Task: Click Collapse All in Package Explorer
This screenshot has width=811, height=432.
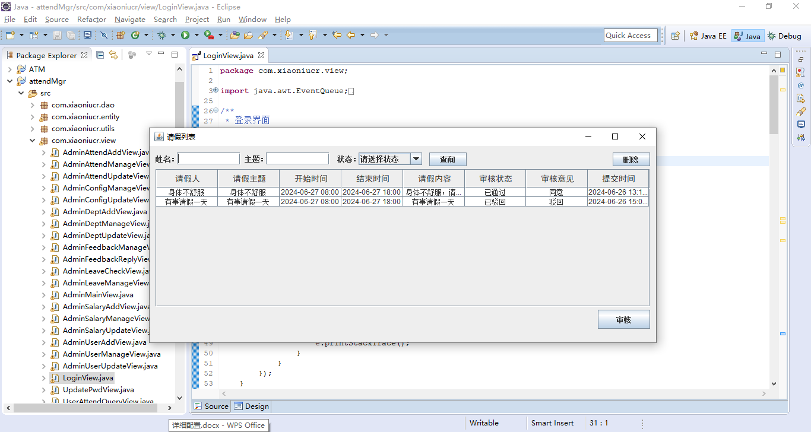Action: click(100, 55)
